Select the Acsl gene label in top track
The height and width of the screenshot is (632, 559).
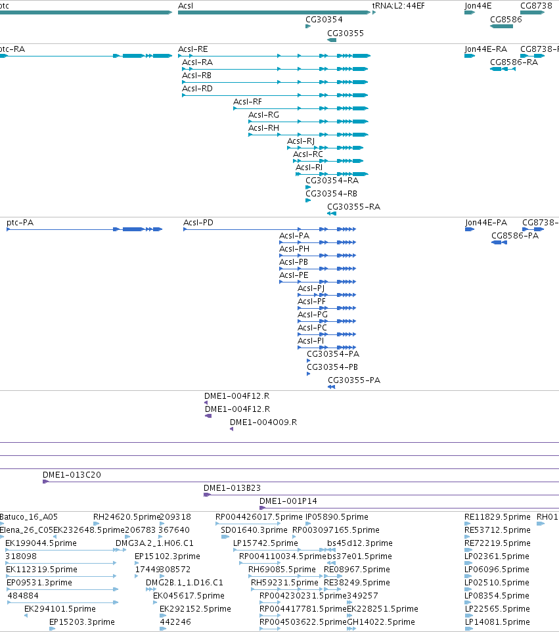coord(185,6)
